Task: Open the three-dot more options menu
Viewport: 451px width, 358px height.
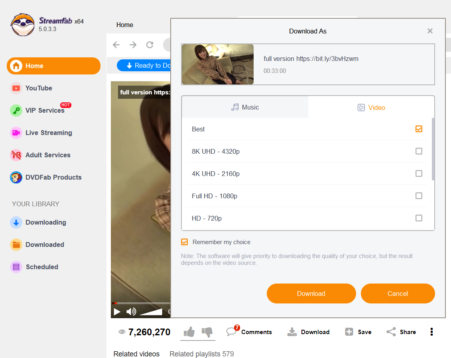Action: (431, 332)
